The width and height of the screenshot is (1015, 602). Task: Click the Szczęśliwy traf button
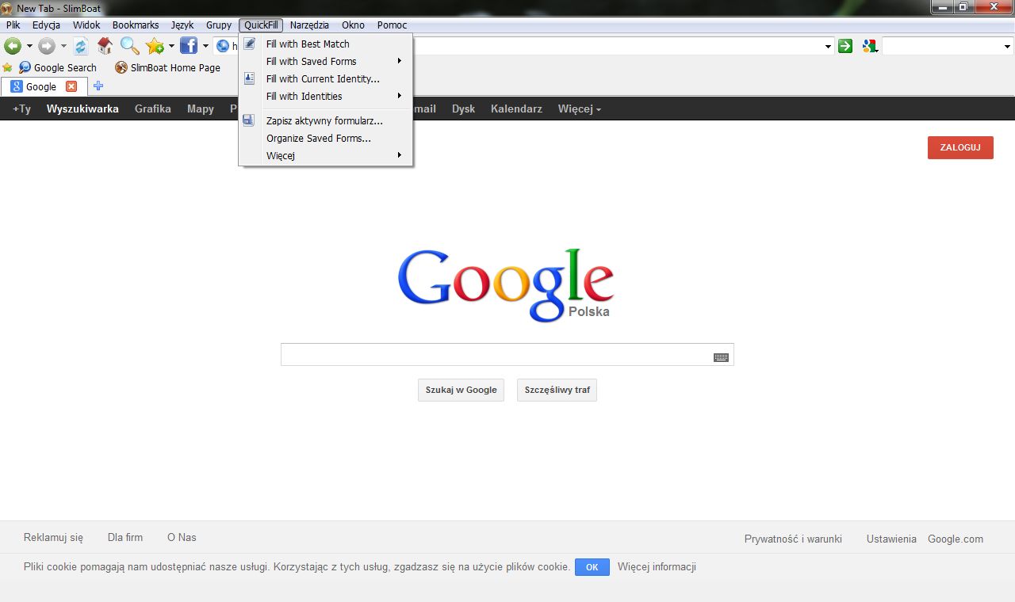coord(557,390)
